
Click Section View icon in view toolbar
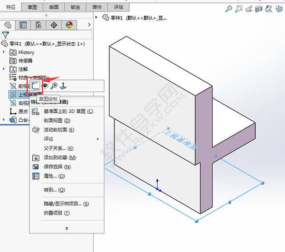tap(259, 9)
